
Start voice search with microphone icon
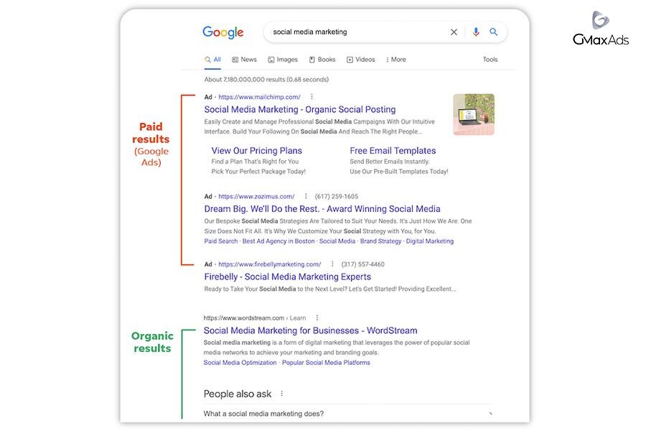[x=475, y=32]
